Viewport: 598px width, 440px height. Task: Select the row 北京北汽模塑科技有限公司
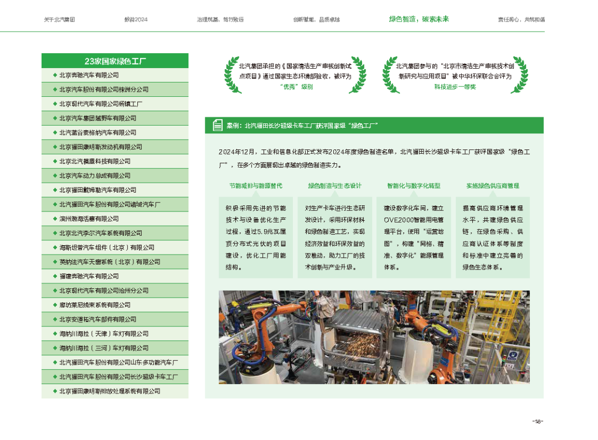coord(115,161)
